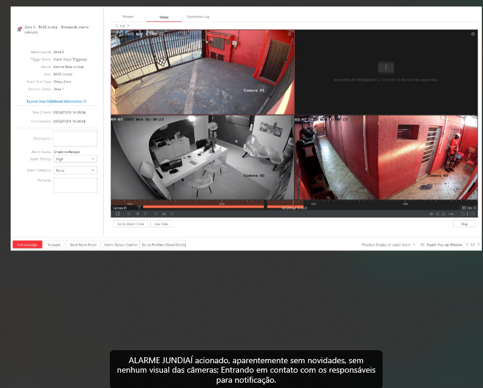483x388 pixels.
Task: Click the orange playback timeline bar
Action: [204, 207]
